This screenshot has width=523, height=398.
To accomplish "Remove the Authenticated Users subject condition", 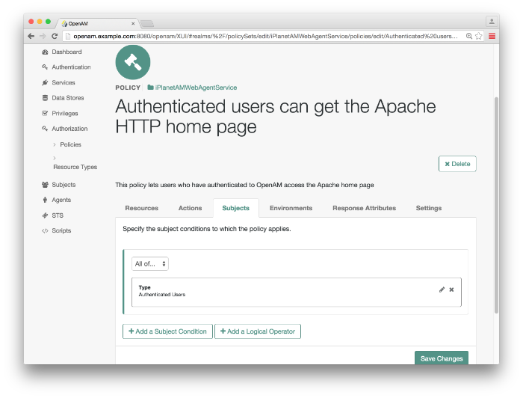I will click(451, 290).
